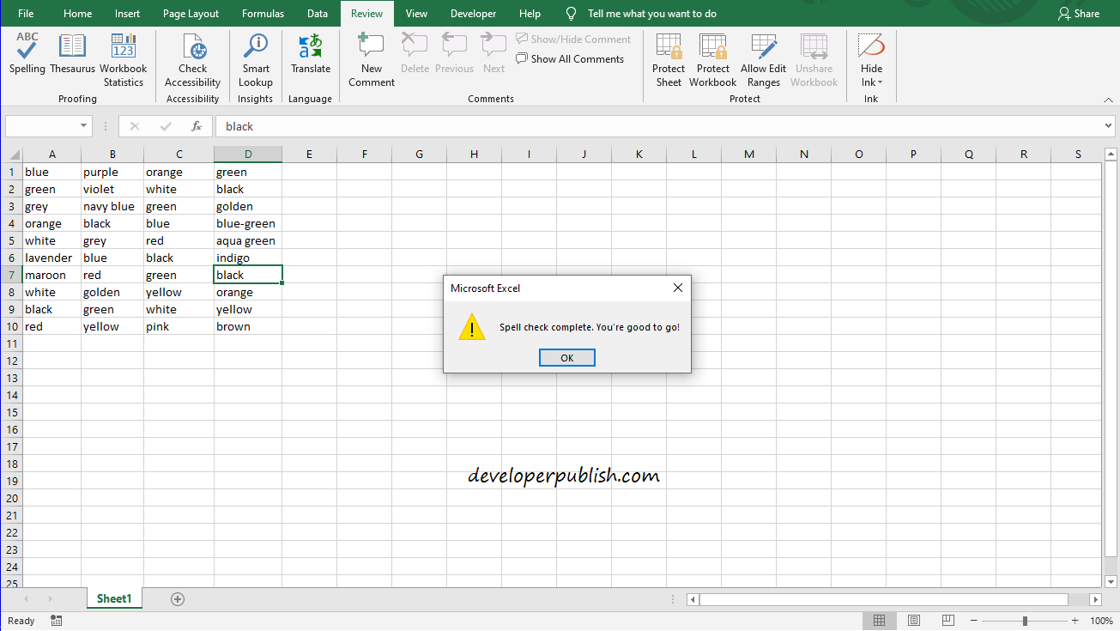Toggle Show/Hide Comment
The height and width of the screenshot is (631, 1120).
click(573, 39)
